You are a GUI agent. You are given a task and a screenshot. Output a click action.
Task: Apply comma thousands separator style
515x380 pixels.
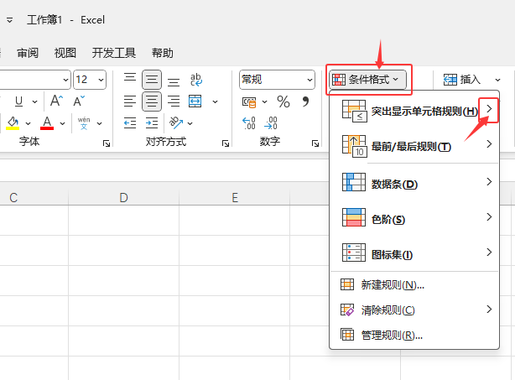pos(305,102)
